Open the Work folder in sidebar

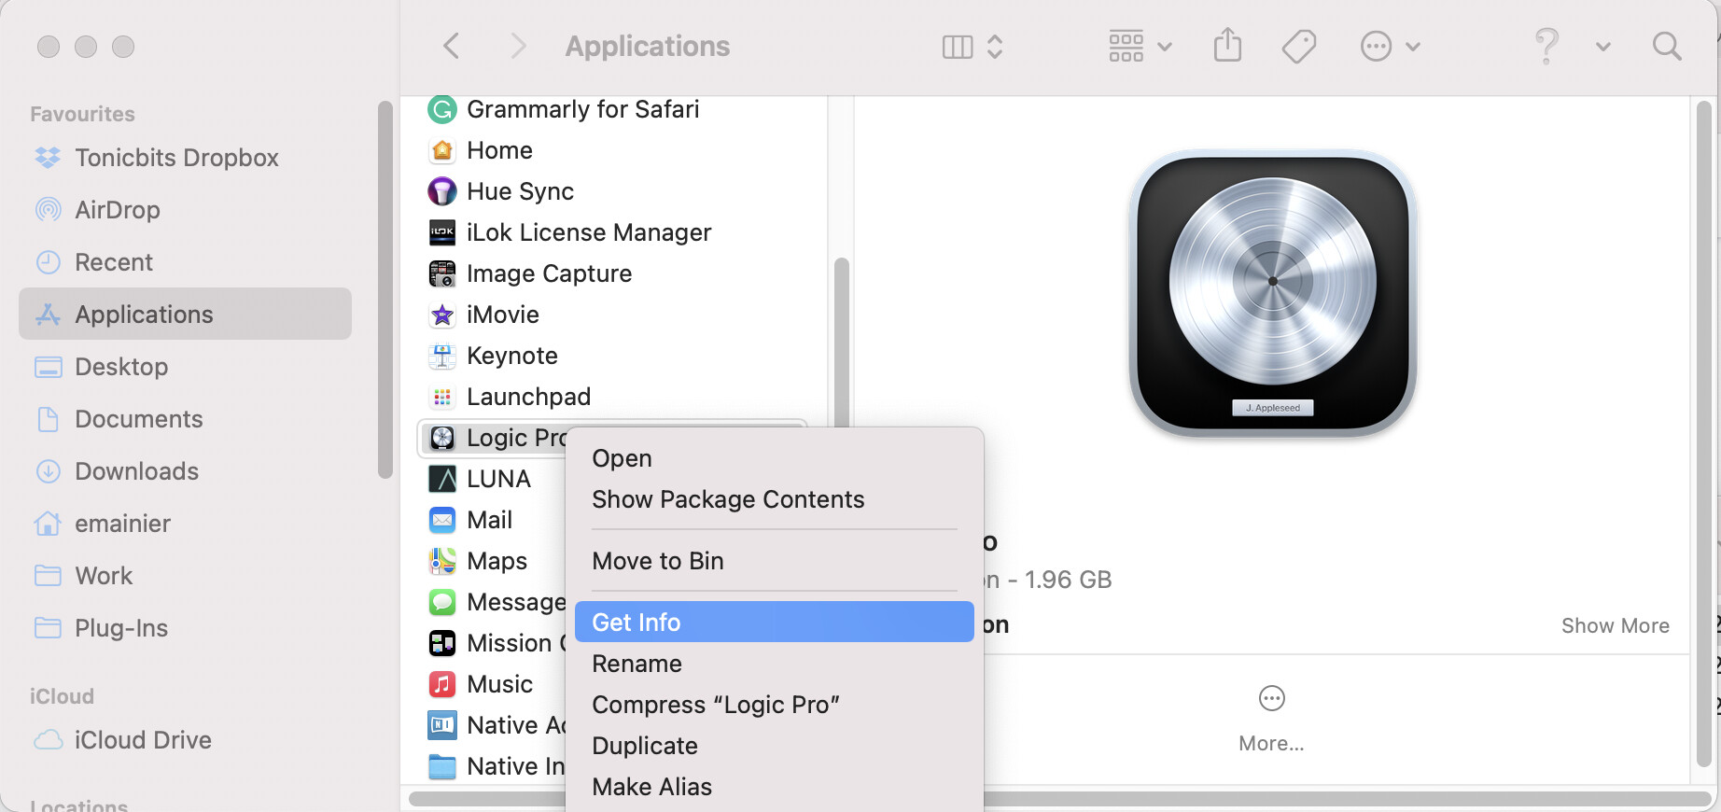pyautogui.click(x=185, y=576)
